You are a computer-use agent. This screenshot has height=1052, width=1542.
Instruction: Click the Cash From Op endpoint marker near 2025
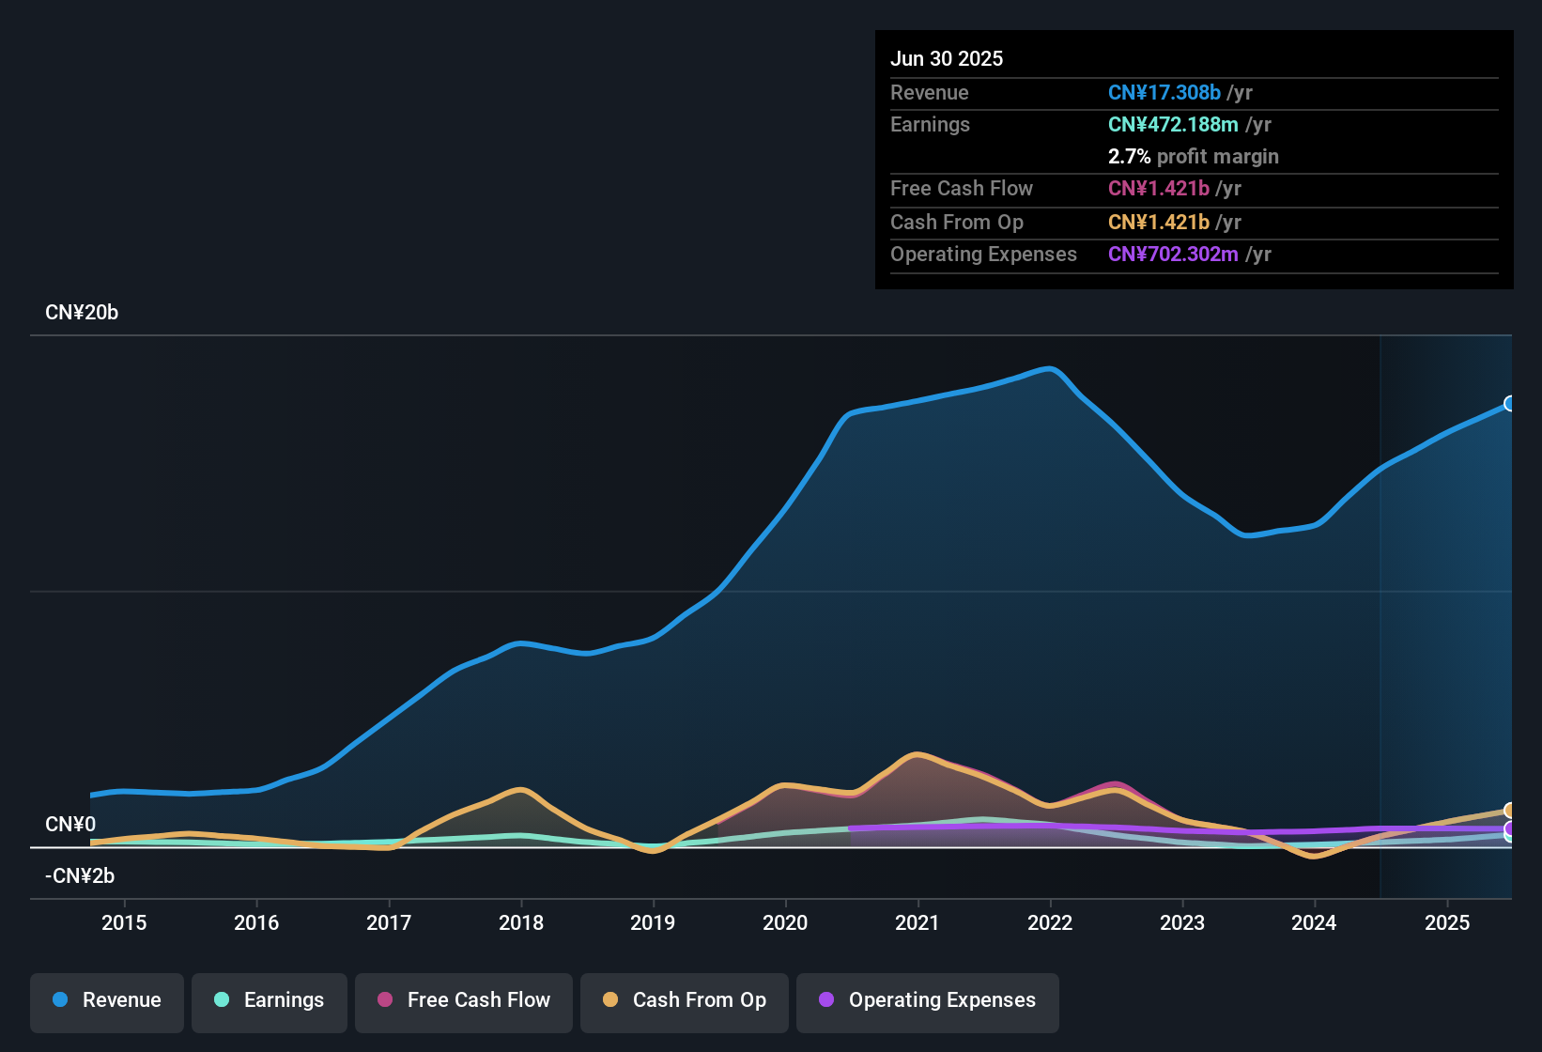(1509, 809)
